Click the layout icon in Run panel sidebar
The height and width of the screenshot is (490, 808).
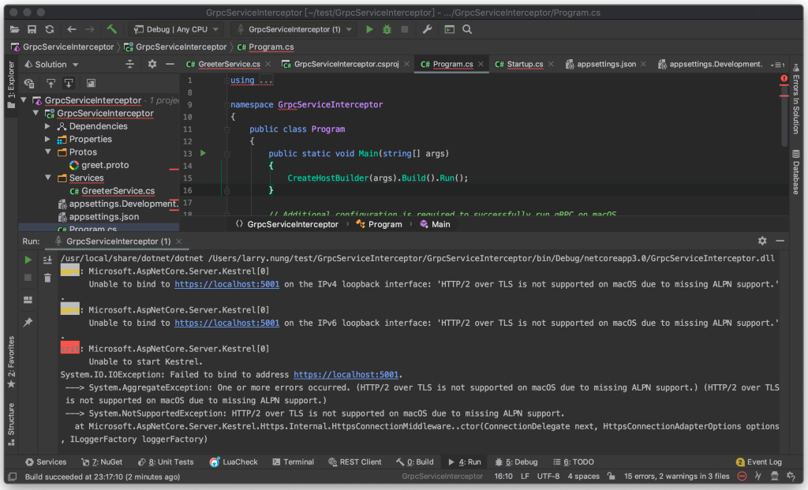tap(28, 300)
